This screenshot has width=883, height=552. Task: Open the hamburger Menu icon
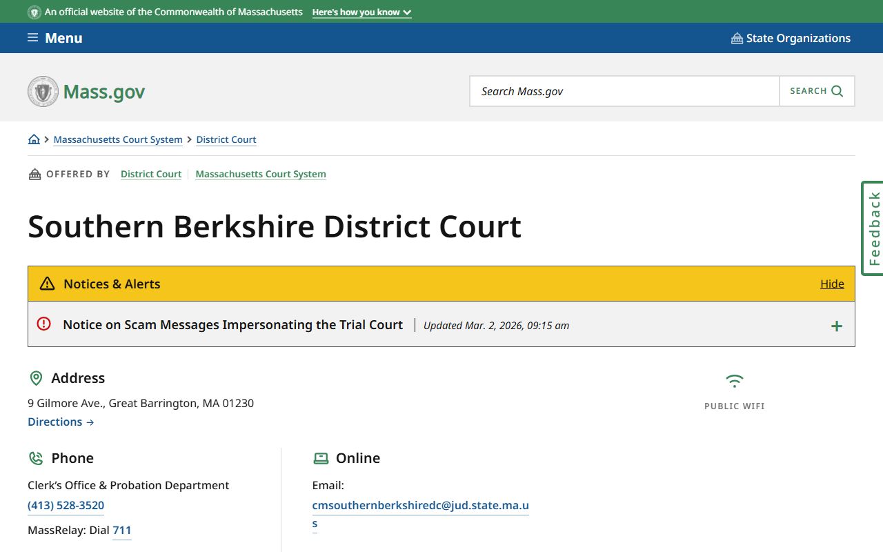pyautogui.click(x=32, y=38)
